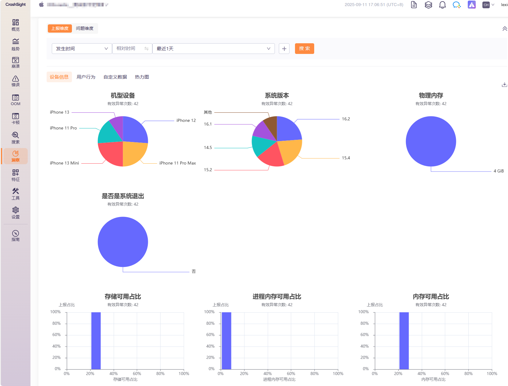This screenshot has width=508, height=386.
Task: Click the orange 搜索 search button
Action: 304,49
